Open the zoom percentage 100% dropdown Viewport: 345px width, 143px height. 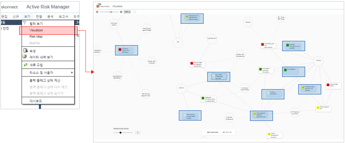pos(127,12)
